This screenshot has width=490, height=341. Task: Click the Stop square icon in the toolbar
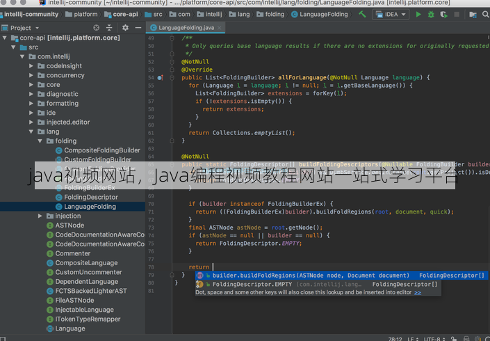click(457, 15)
